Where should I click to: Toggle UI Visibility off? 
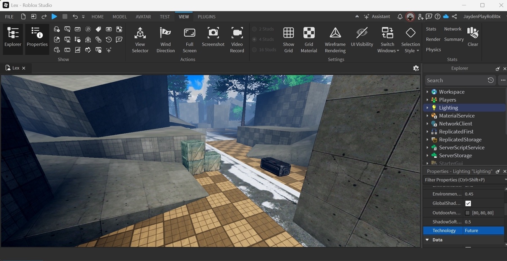coord(362,37)
